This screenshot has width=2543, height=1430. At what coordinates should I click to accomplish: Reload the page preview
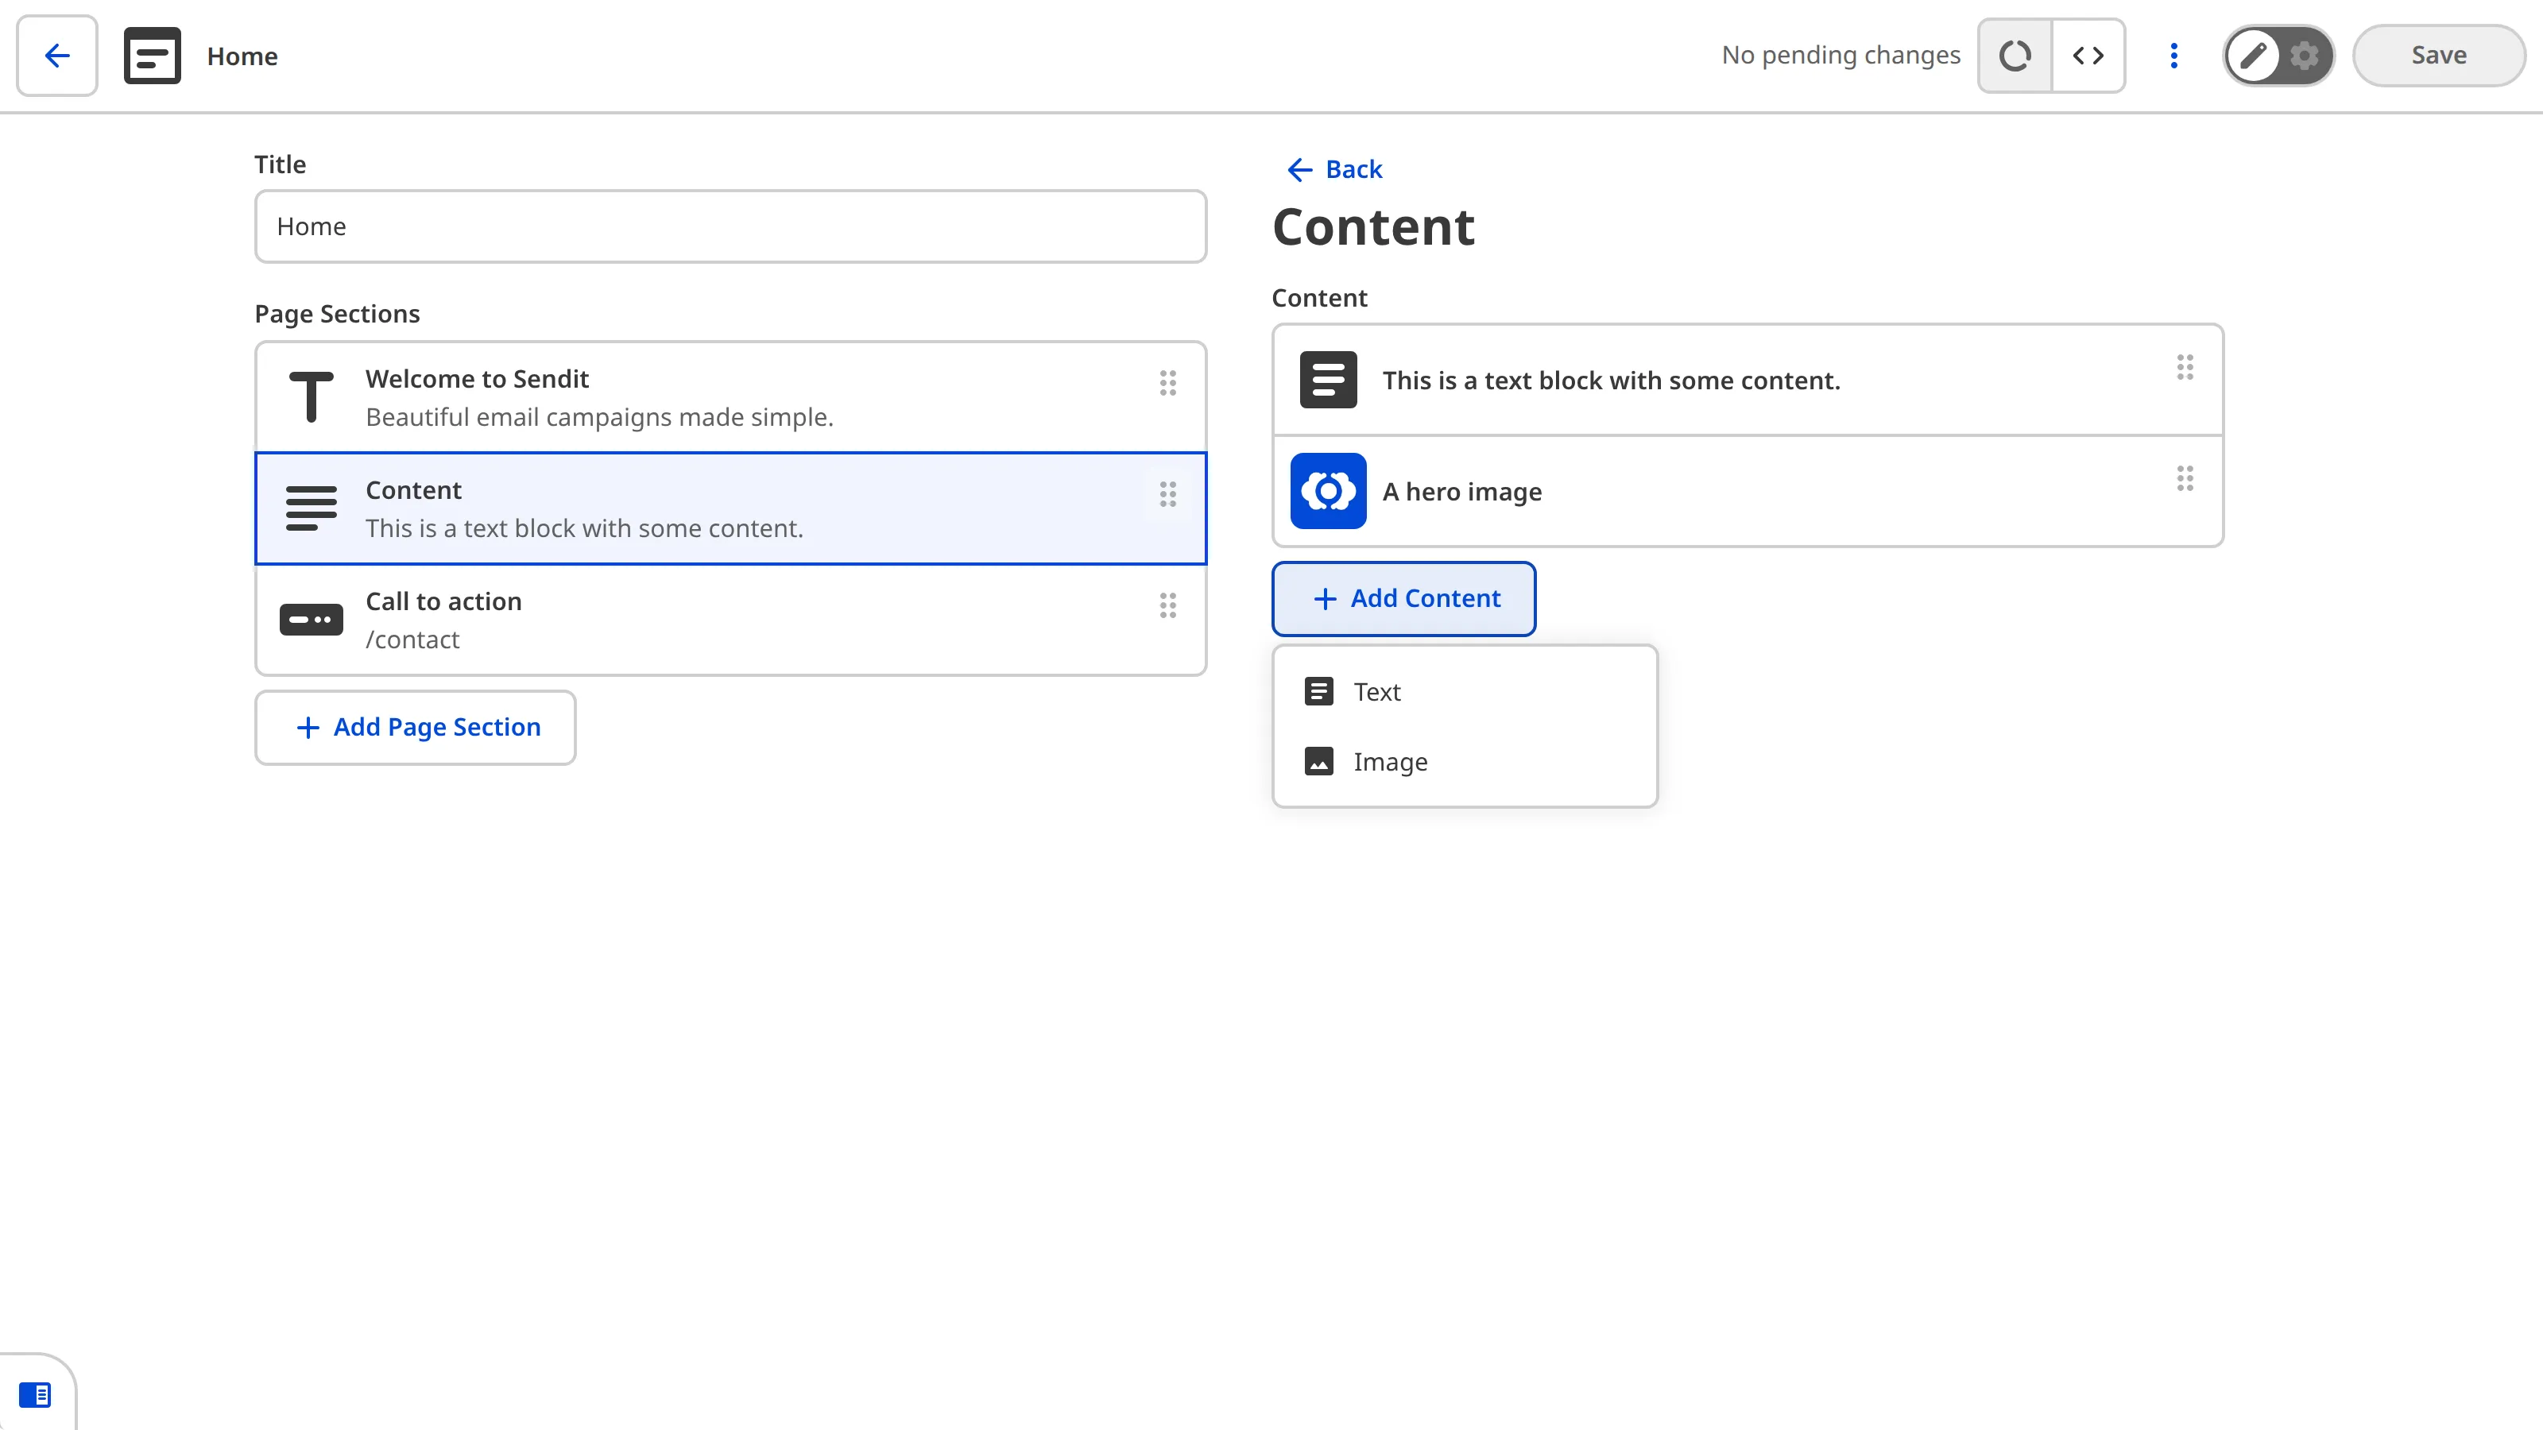pyautogui.click(x=2014, y=56)
